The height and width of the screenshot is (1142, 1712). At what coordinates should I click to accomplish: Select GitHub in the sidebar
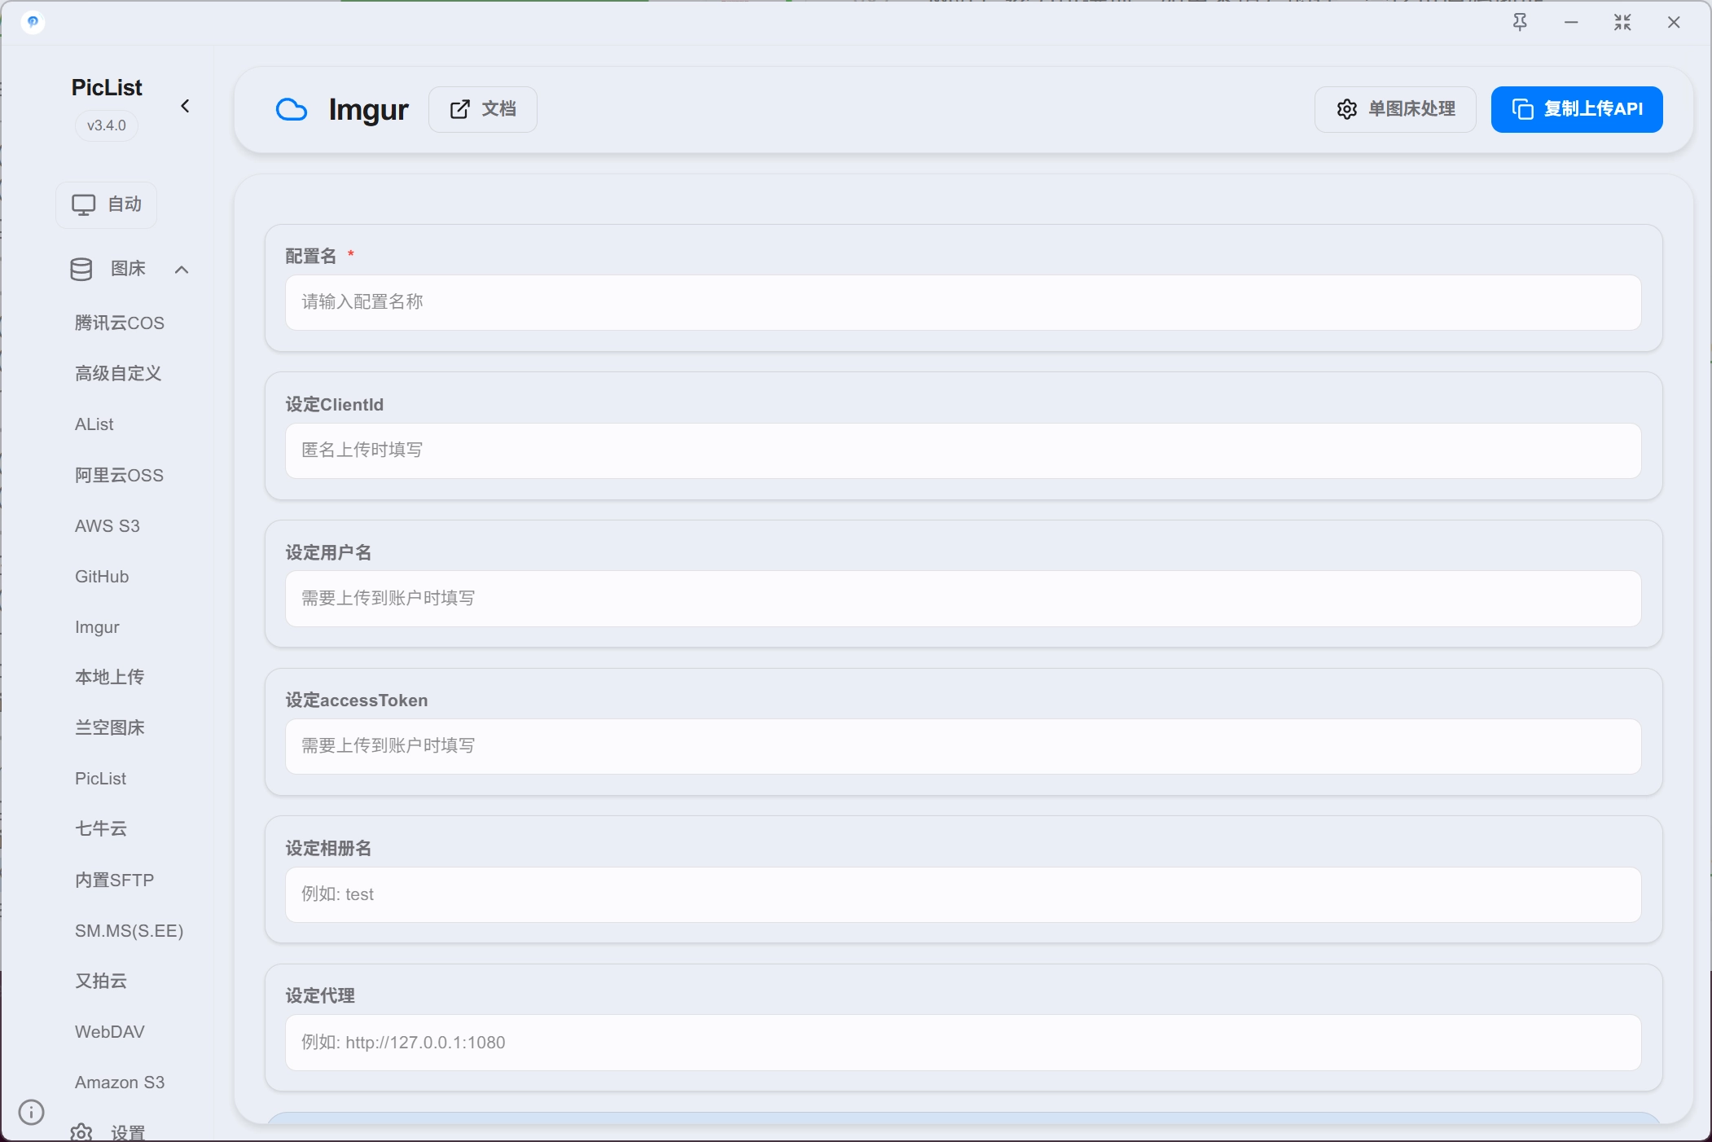[x=102, y=577]
